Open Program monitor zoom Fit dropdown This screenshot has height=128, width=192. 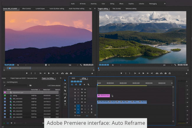(x=116, y=65)
